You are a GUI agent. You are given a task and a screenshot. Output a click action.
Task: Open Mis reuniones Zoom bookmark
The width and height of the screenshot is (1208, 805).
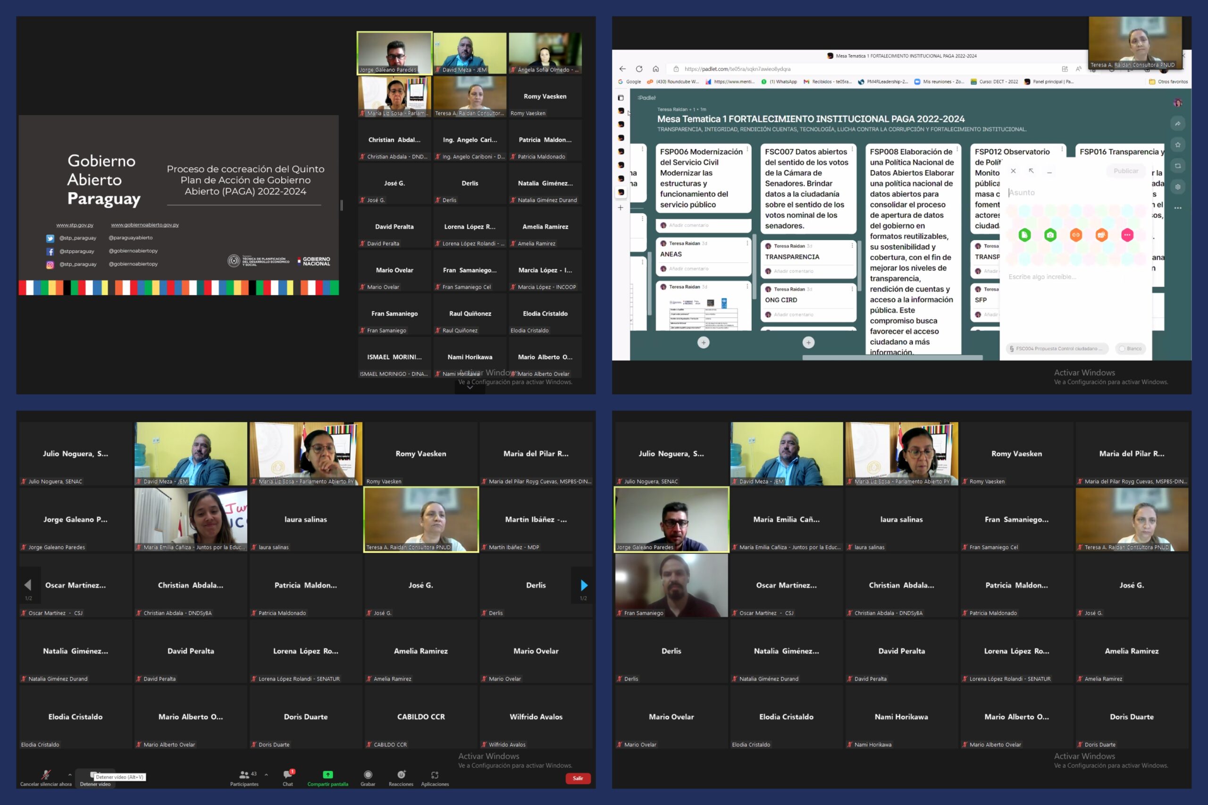(939, 82)
